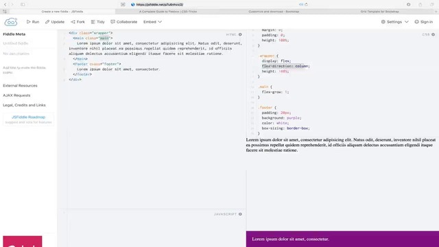Open the JSFiddle Roadmap link
Screen dimensions: 439x247
click(x=28, y=117)
